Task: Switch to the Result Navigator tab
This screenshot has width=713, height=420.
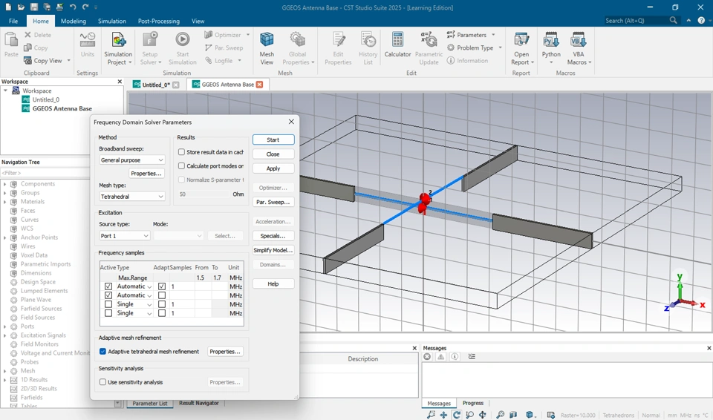Action: (199, 403)
